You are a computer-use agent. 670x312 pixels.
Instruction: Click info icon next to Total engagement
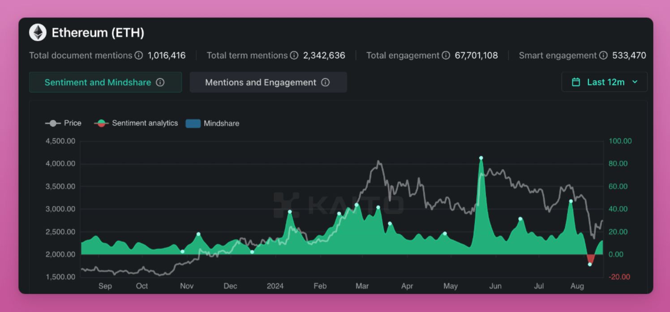[446, 56]
